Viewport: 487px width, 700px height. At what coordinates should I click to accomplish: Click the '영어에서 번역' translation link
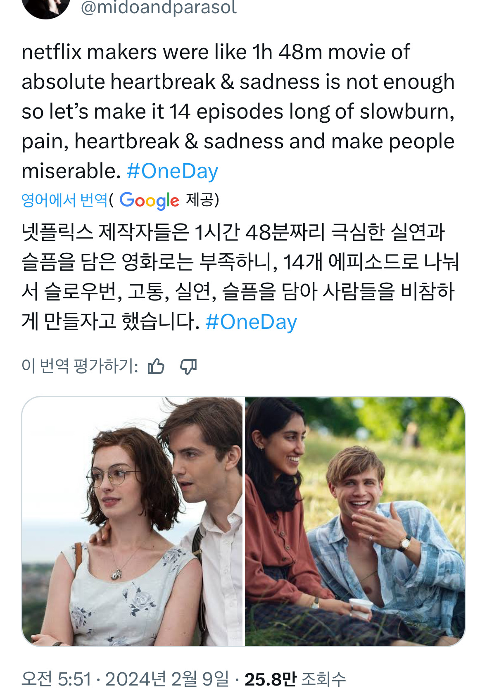coord(64,200)
